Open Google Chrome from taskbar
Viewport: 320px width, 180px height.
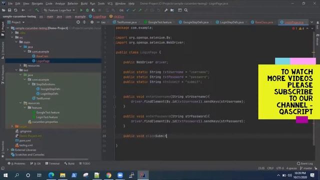(x=108, y=175)
